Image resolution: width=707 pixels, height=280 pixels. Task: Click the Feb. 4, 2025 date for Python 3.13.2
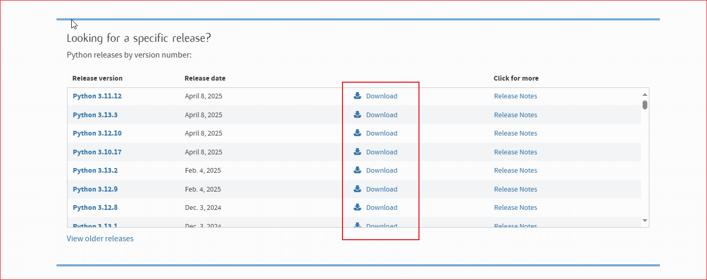click(x=203, y=171)
